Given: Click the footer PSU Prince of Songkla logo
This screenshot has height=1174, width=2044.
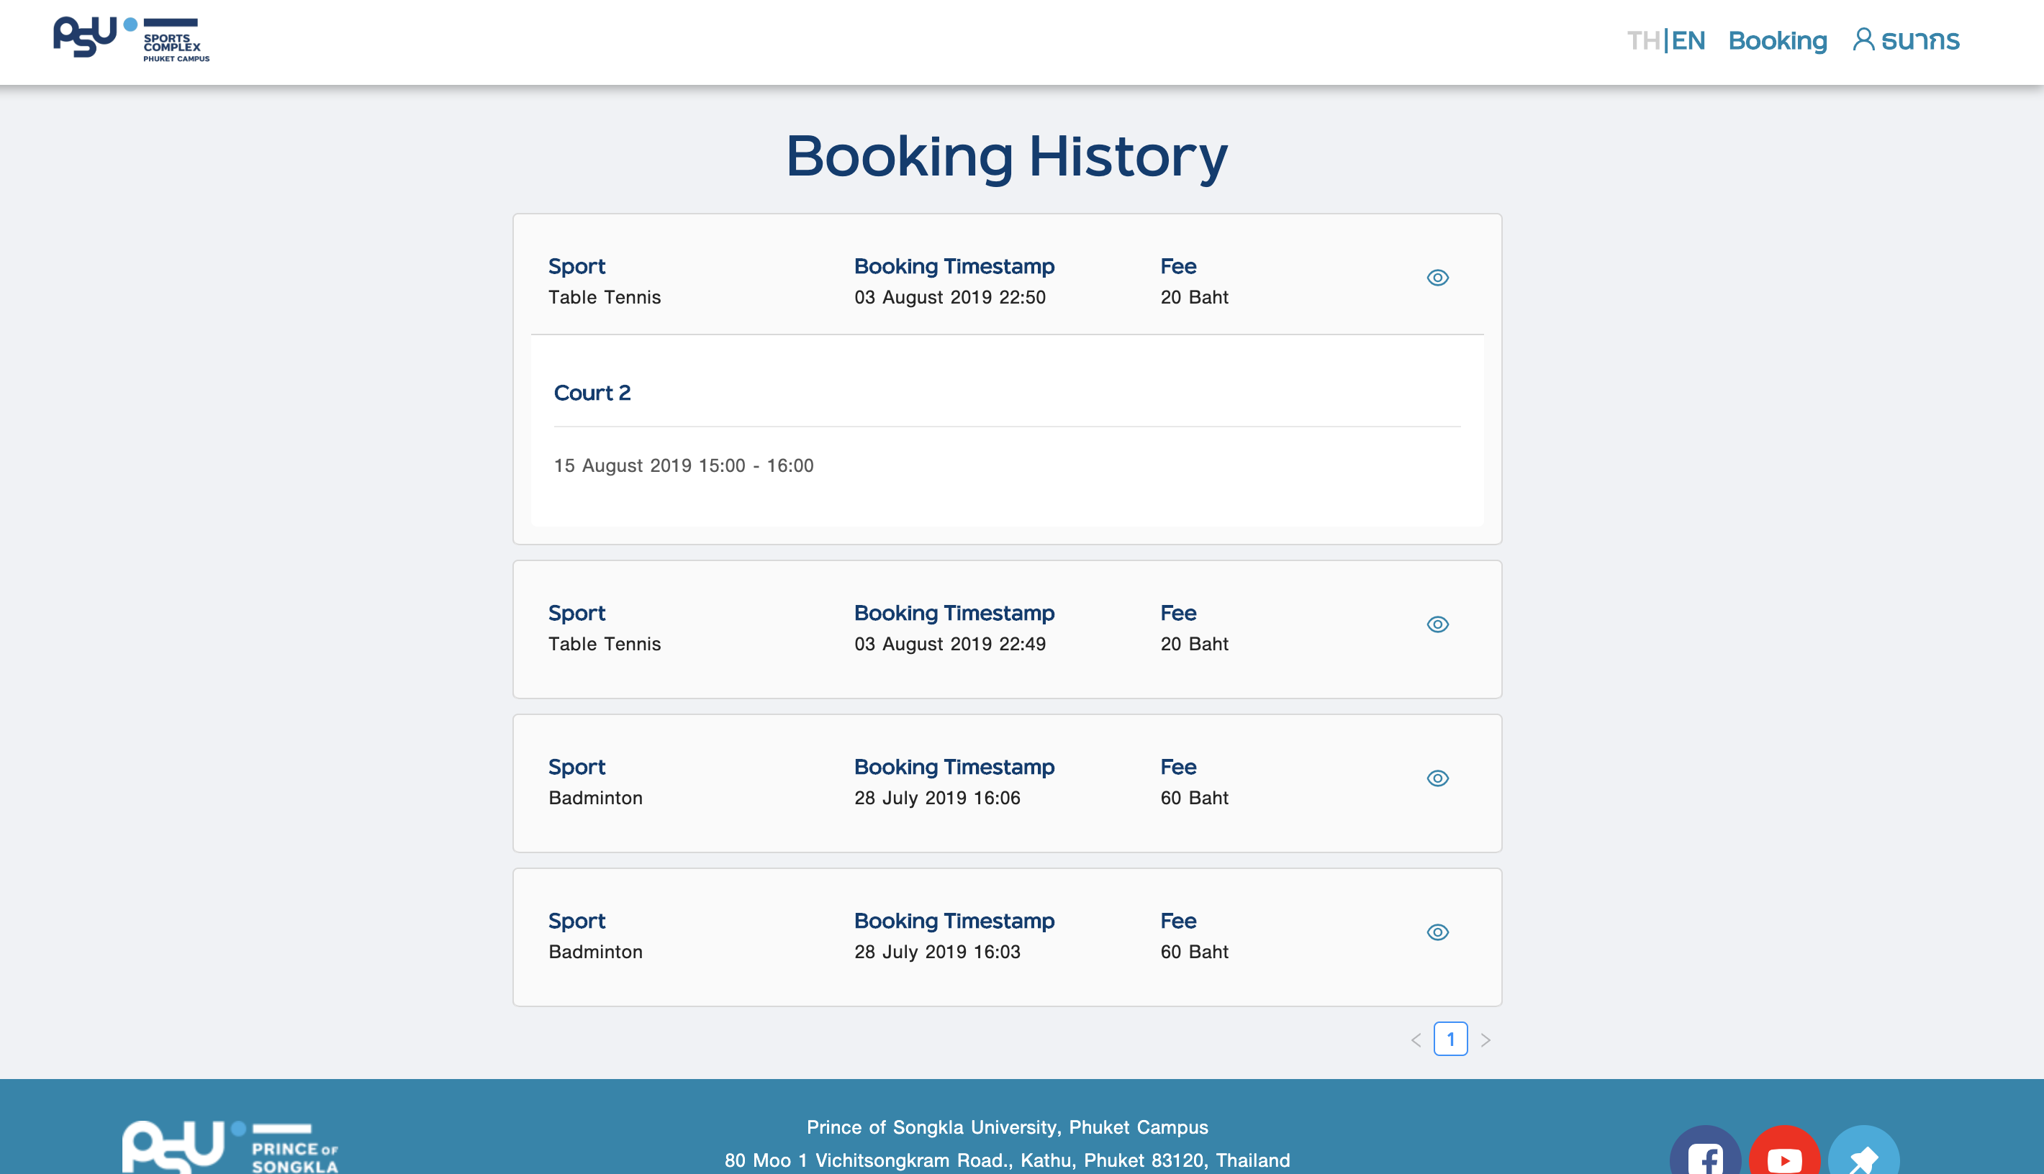Looking at the screenshot, I should coord(230,1147).
